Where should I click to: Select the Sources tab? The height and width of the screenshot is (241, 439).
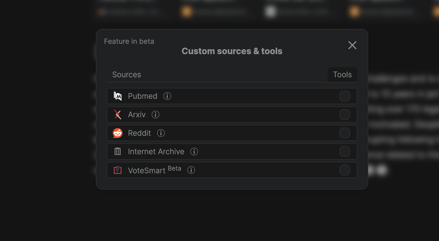pos(127,75)
